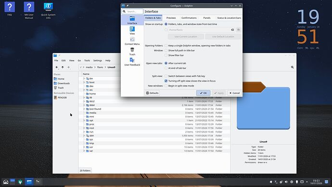332x187 pixels.
Task: Open the View settings category
Action: click(132, 30)
